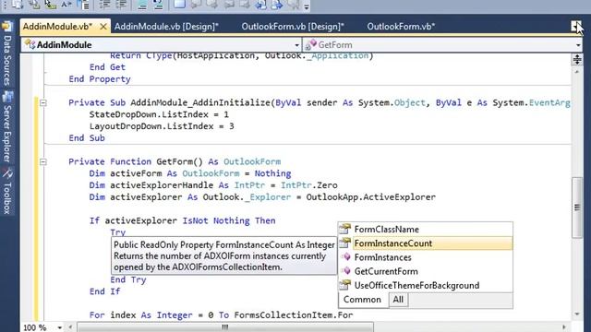This screenshot has width=591, height=332.
Task: Switch to the AddinModule.vb* code tab
Action: (57, 27)
